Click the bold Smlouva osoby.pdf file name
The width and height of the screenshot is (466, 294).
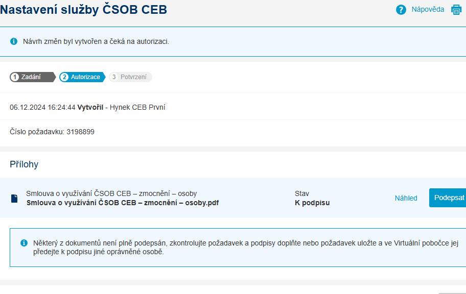(123, 203)
